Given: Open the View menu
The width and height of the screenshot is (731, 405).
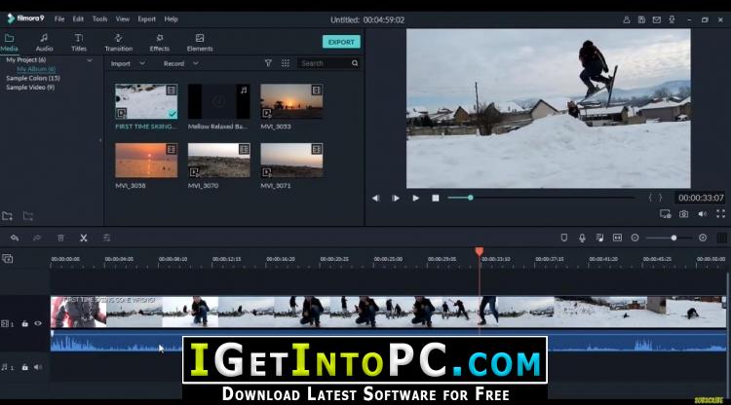Looking at the screenshot, I should coord(122,19).
